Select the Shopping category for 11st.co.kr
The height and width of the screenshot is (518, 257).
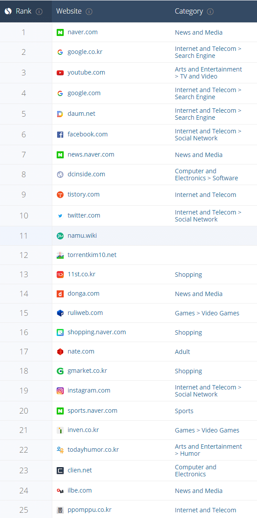188,275
